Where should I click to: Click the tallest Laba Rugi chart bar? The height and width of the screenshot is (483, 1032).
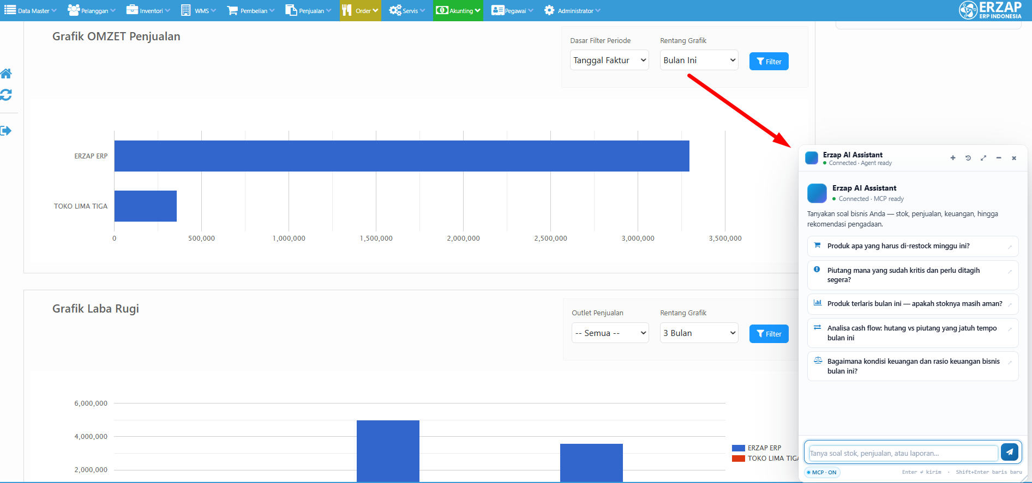tap(388, 451)
